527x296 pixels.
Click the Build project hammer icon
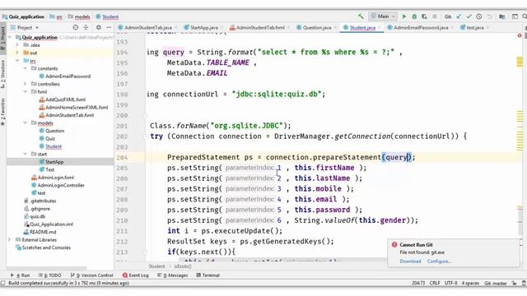tap(361, 16)
